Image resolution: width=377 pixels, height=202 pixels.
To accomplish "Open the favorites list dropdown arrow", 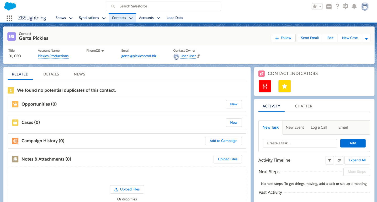I will [x=320, y=6].
